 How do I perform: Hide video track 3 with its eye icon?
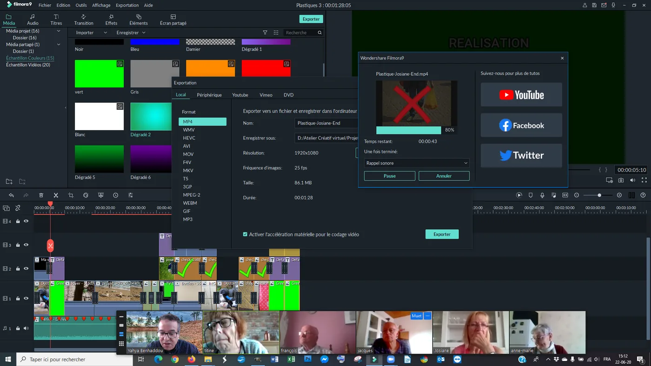(26, 245)
